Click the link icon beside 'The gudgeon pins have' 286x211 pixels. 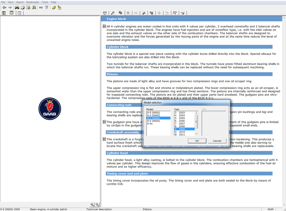[x=104, y=122]
